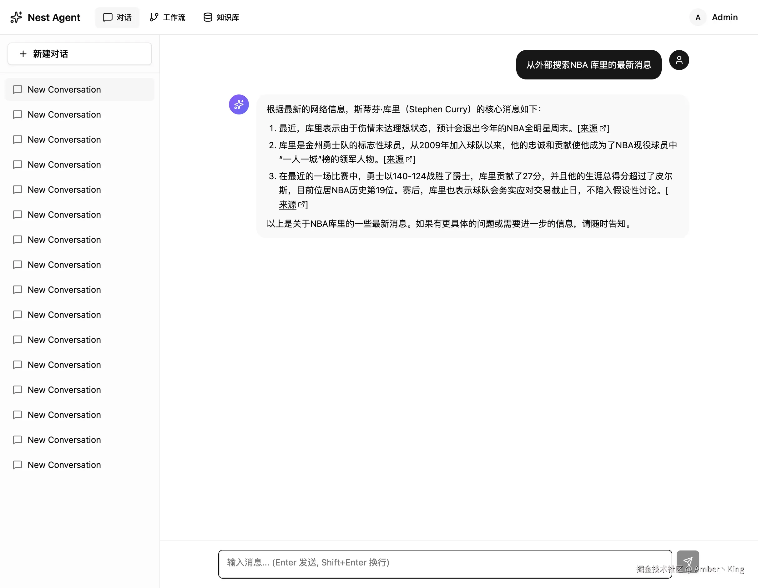Click the 工作流 workflow branch icon
The width and height of the screenshot is (758, 588).
tap(154, 17)
